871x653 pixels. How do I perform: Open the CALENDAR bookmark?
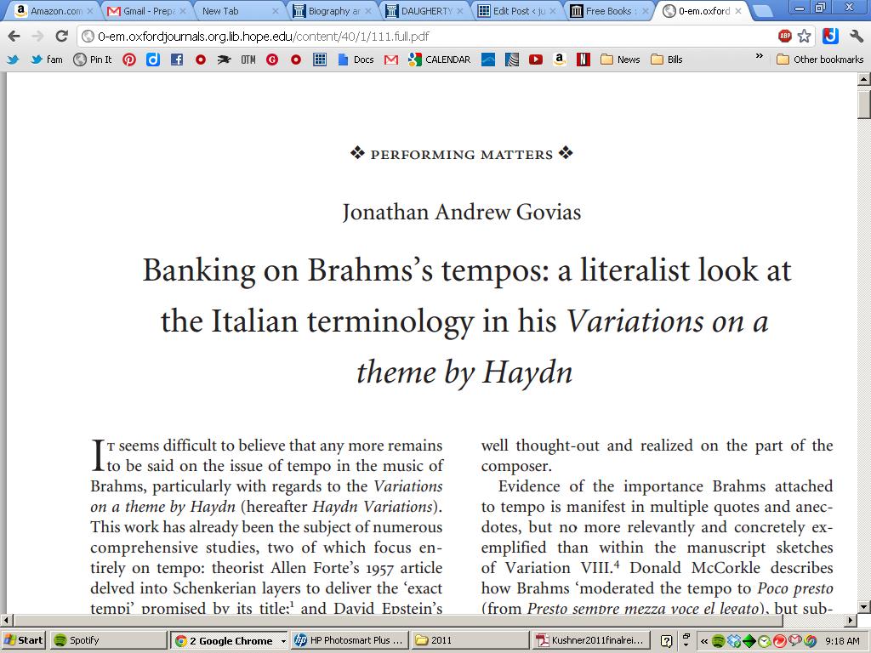coord(439,60)
